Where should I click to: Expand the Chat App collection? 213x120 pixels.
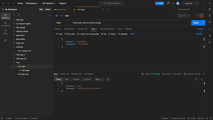14,20
